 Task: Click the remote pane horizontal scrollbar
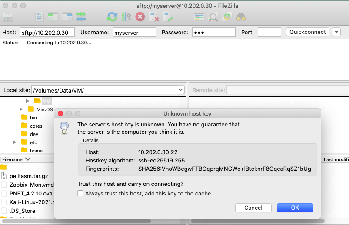pyautogui.click(x=258, y=221)
